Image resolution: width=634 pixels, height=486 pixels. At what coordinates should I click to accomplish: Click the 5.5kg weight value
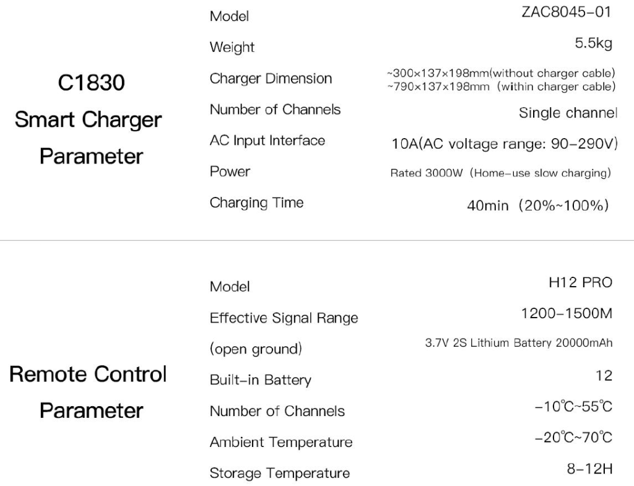593,44
